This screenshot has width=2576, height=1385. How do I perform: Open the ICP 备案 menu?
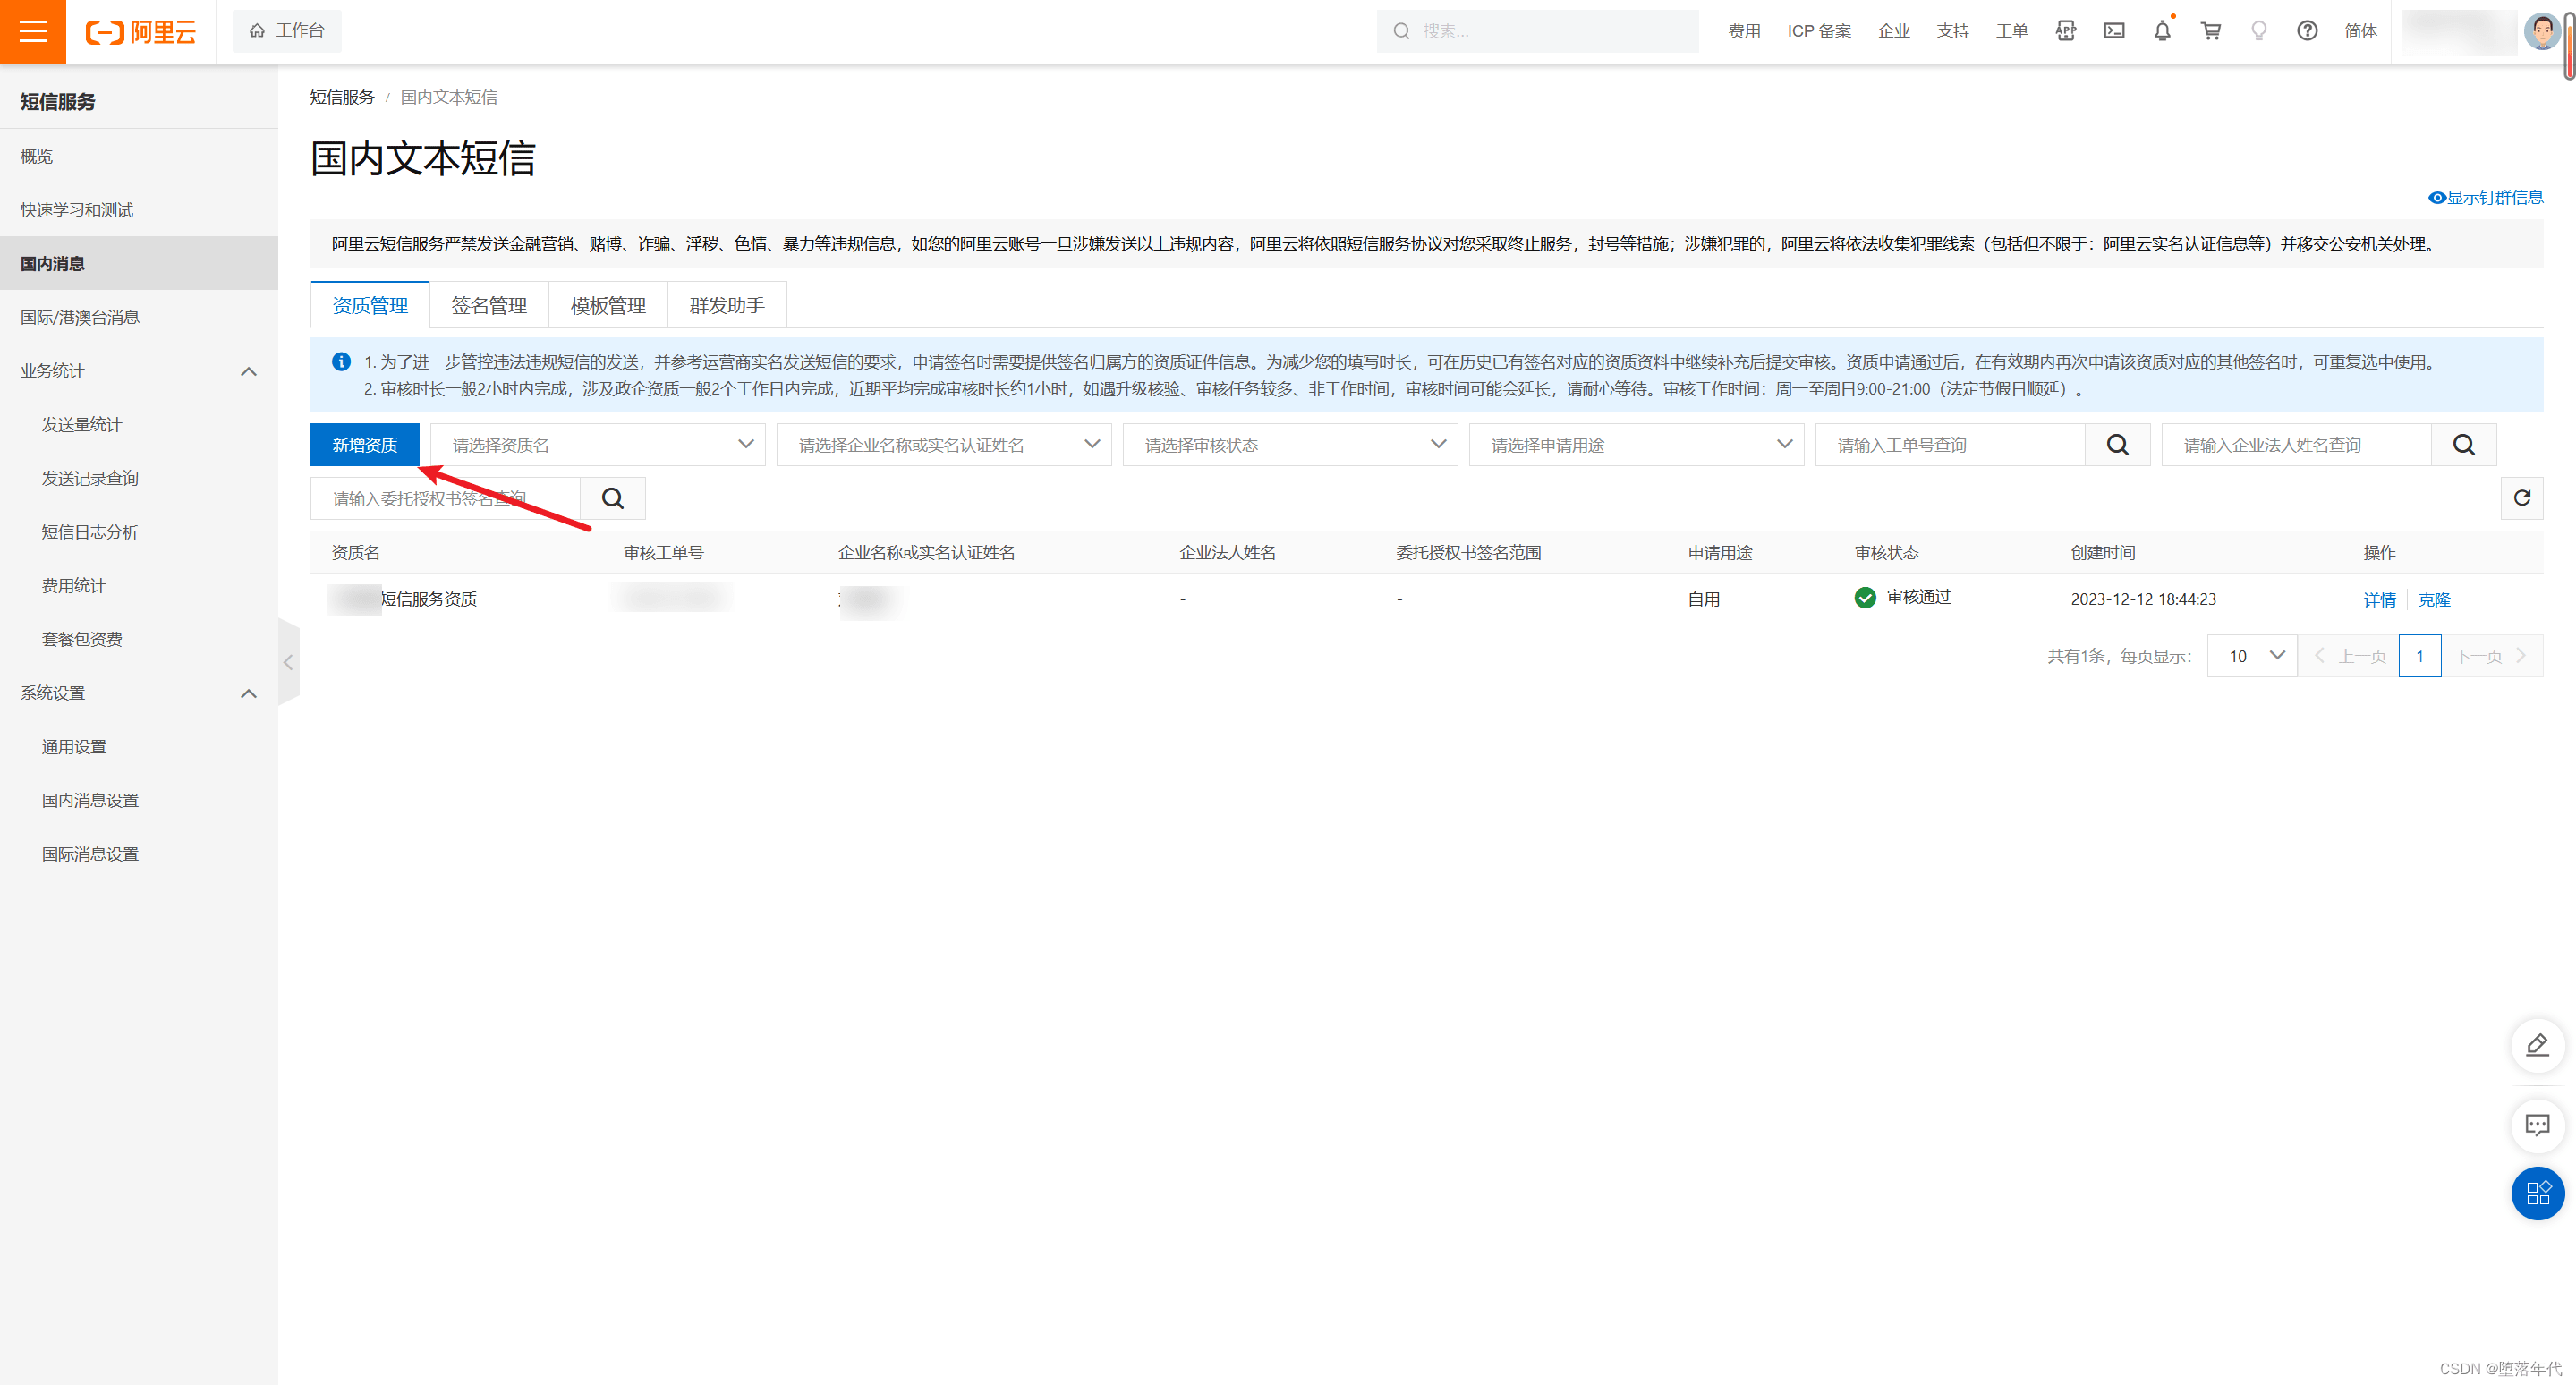coord(1819,31)
